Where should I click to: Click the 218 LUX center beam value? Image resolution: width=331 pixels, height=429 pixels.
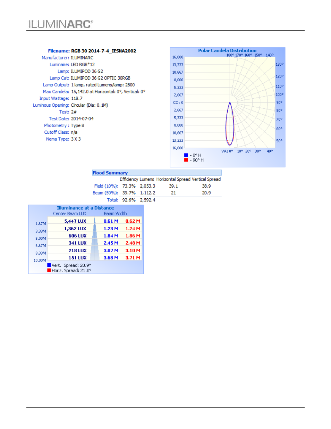pos(77,250)
